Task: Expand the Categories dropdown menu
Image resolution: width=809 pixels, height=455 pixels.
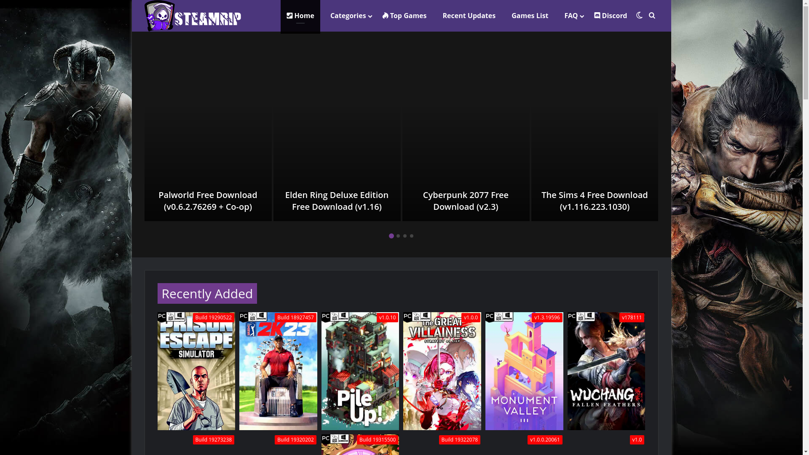Action: pos(351,16)
